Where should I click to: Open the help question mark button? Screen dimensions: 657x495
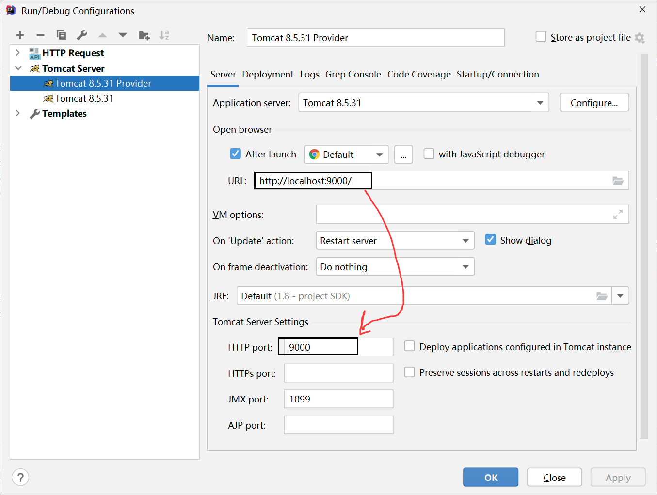pyautogui.click(x=20, y=478)
